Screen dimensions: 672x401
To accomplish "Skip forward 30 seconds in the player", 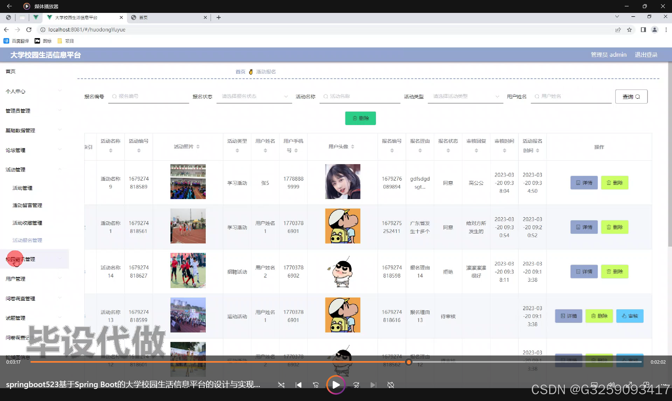I will [356, 385].
